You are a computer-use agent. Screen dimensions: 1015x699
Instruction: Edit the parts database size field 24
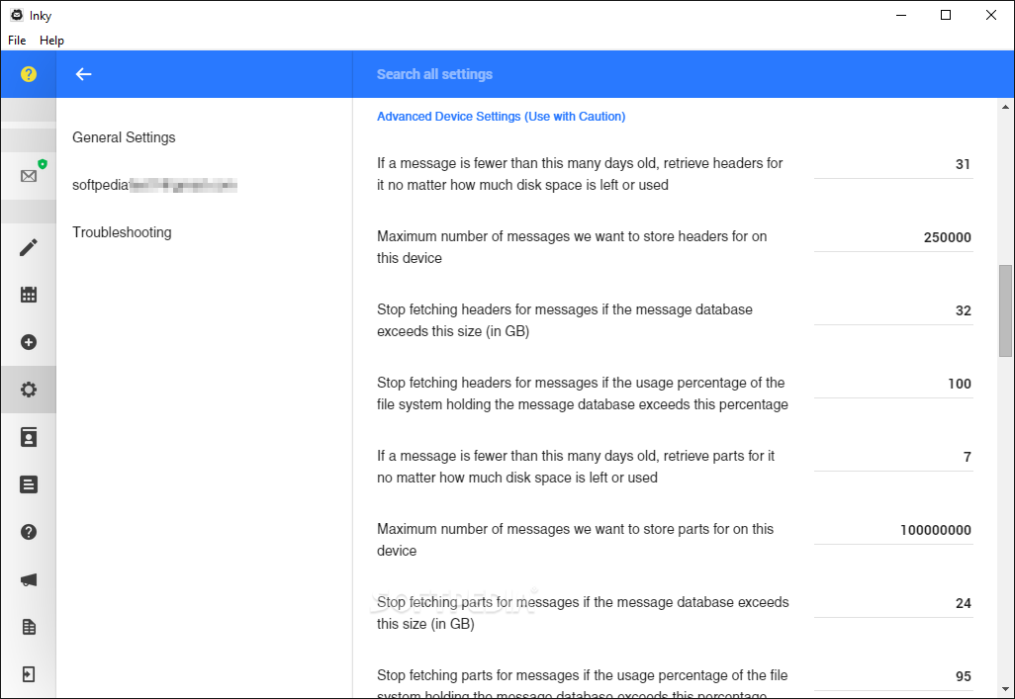tap(893, 603)
